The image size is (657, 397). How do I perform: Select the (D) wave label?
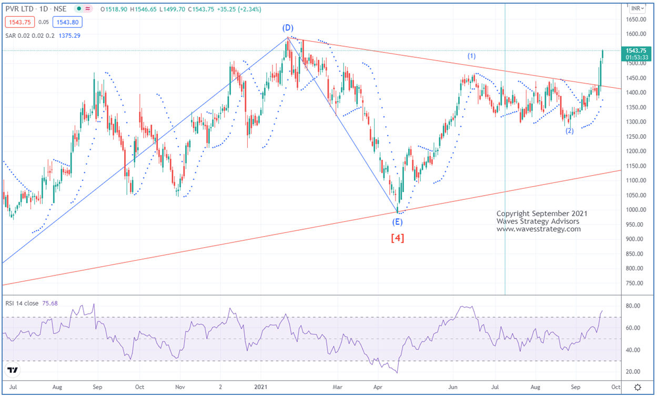click(x=288, y=28)
